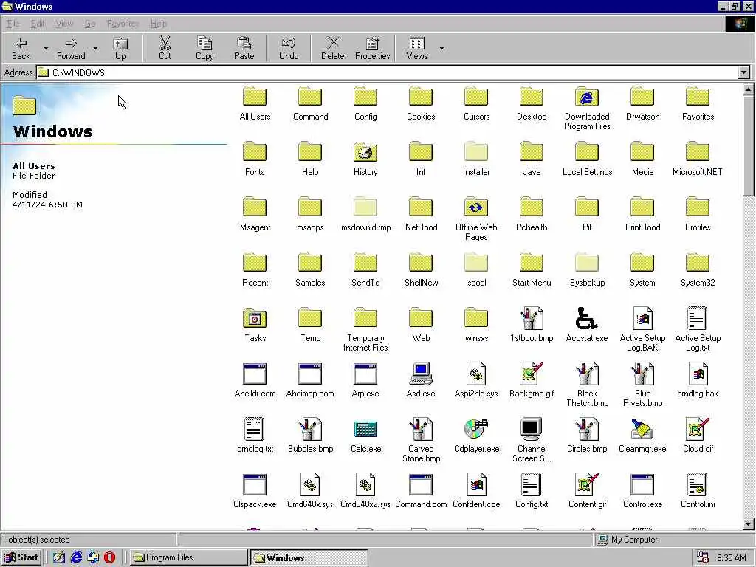This screenshot has height=567, width=756.
Task: Launch Opera from Quick Launch
Action: [109, 557]
